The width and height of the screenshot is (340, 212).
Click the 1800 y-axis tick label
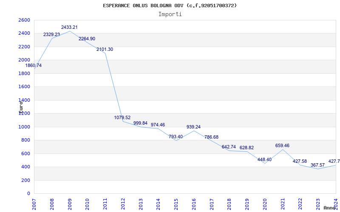(x=24, y=73)
